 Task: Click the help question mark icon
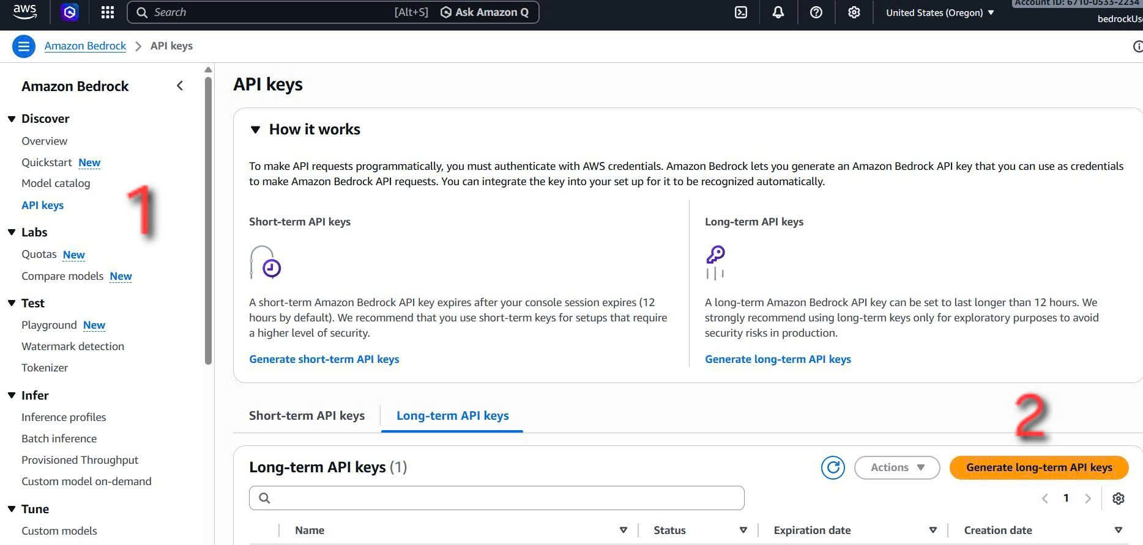pyautogui.click(x=816, y=12)
